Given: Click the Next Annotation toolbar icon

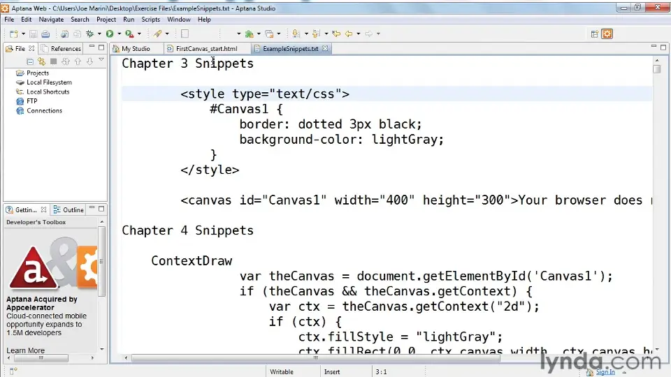Looking at the screenshot, I should [x=296, y=34].
